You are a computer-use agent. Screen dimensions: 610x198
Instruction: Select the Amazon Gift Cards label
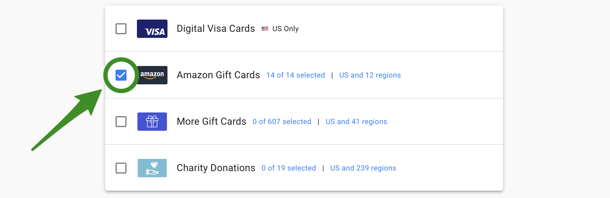click(x=218, y=75)
